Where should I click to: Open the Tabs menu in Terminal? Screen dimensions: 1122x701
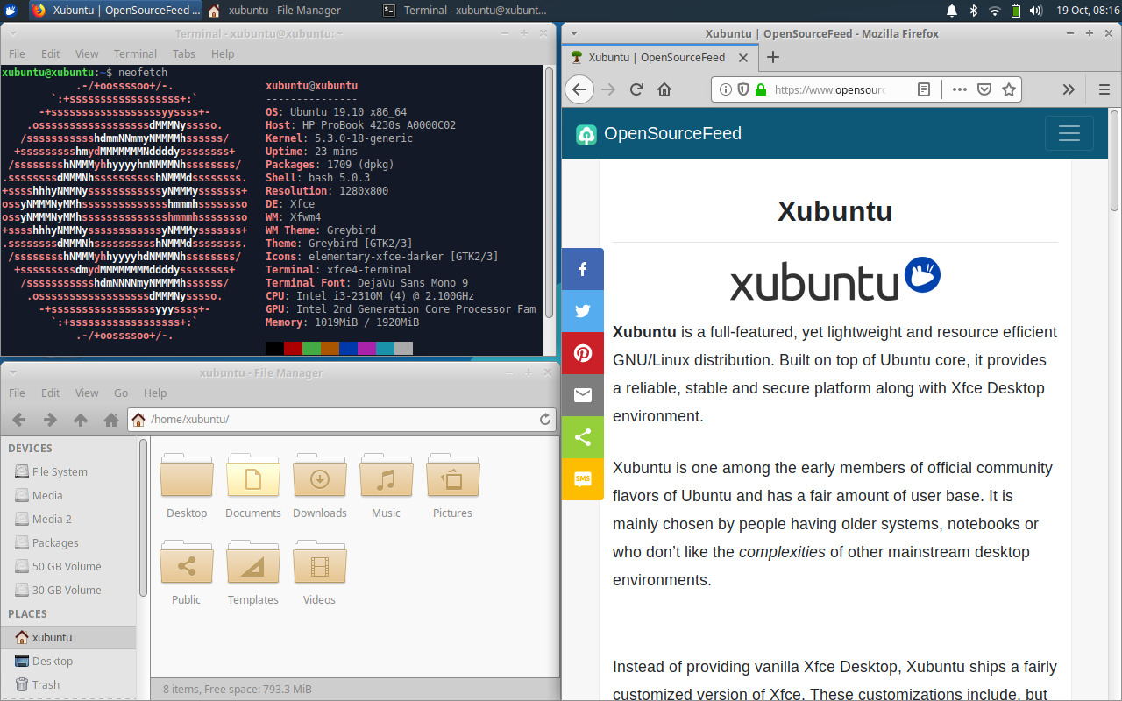(x=183, y=53)
